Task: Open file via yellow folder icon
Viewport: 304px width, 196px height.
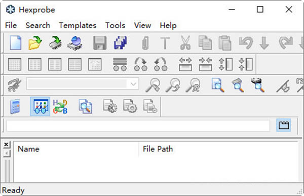Action: tap(35, 43)
